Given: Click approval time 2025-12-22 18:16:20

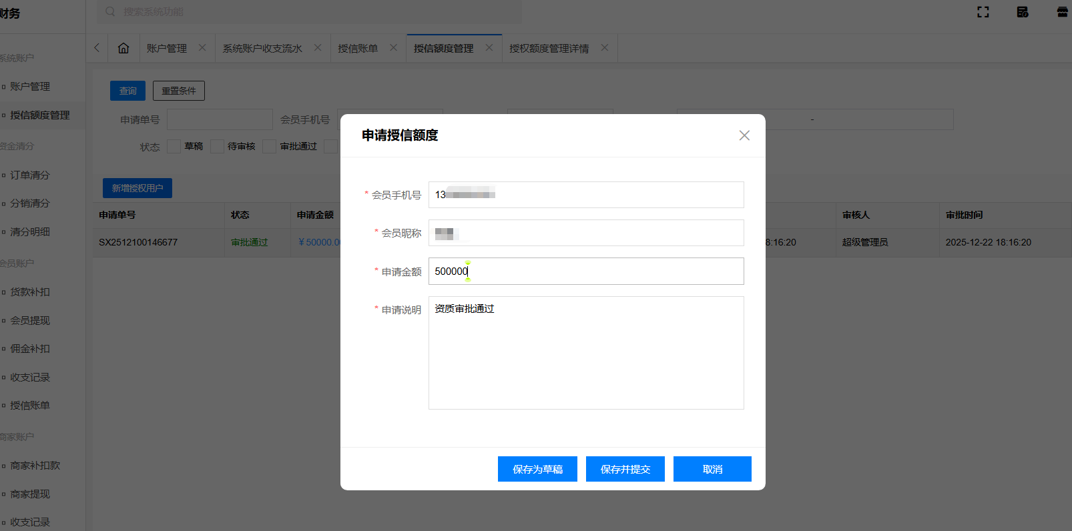Looking at the screenshot, I should click(x=989, y=242).
